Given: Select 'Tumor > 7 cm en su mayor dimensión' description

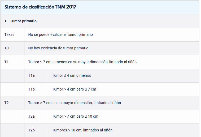Looking at the screenshot, I should (x=75, y=103).
